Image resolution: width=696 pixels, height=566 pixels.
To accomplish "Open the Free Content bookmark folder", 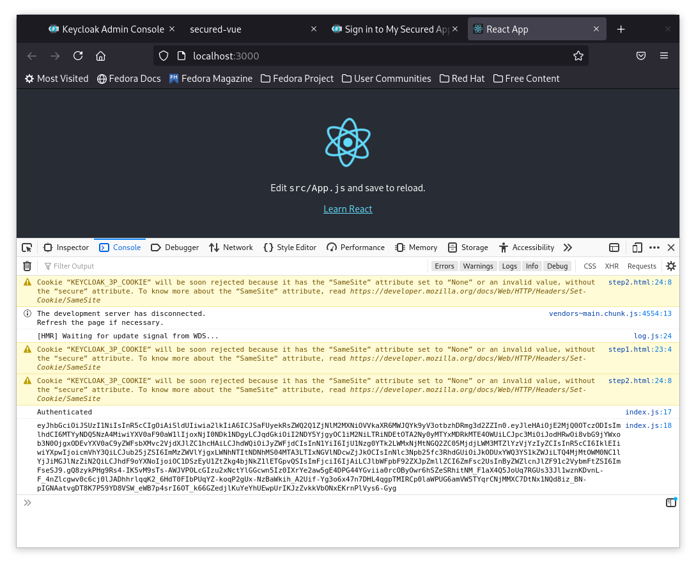I will coord(527,79).
